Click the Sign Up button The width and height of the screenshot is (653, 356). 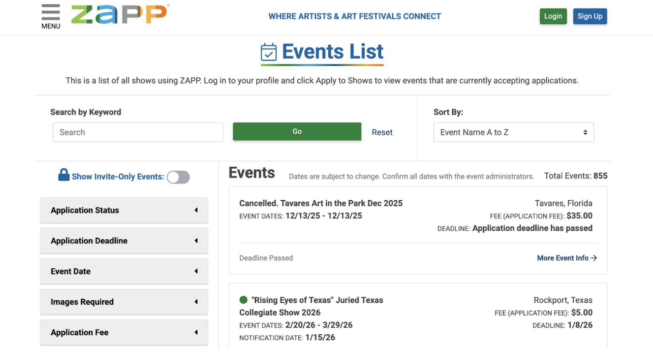pyautogui.click(x=590, y=16)
